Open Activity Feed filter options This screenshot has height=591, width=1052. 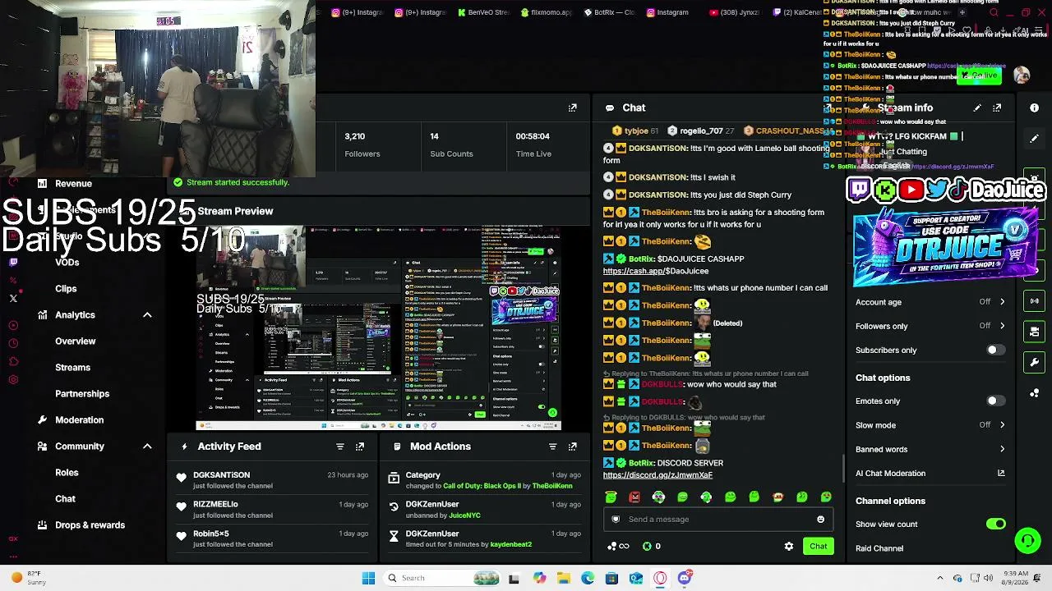340,447
